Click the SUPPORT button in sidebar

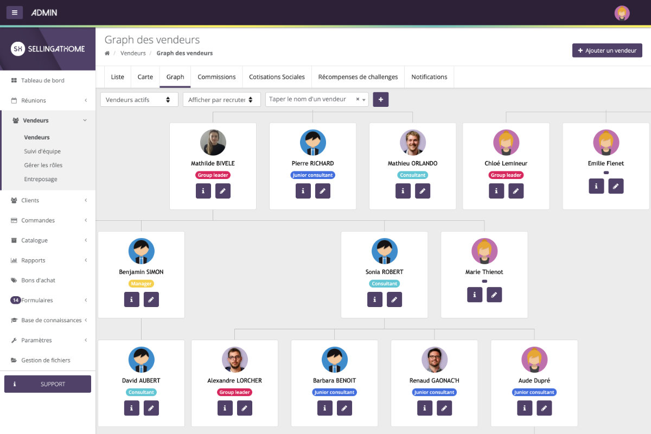[48, 384]
